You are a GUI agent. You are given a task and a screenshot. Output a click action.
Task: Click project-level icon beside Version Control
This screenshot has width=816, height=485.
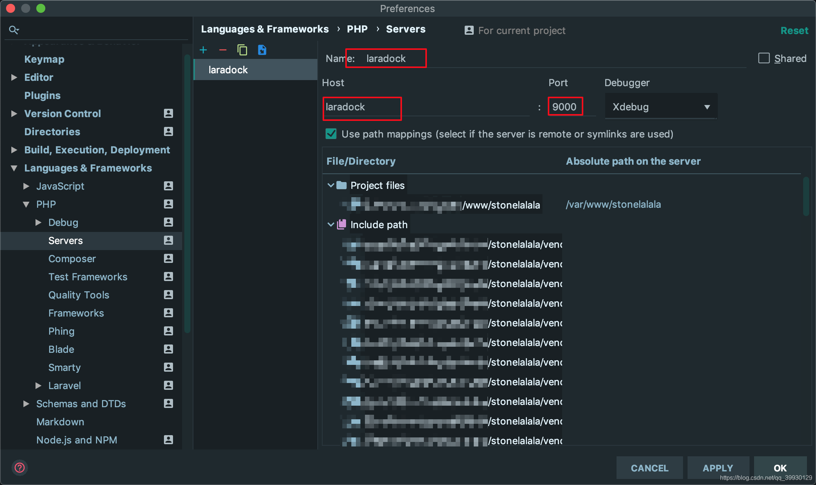[168, 113]
